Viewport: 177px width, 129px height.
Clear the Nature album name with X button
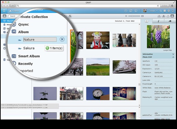click(x=62, y=39)
